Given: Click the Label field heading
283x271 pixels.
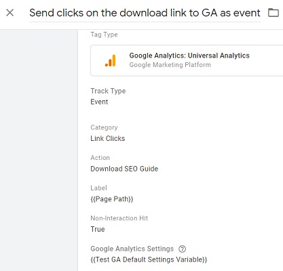Looking at the screenshot, I should (98, 188).
